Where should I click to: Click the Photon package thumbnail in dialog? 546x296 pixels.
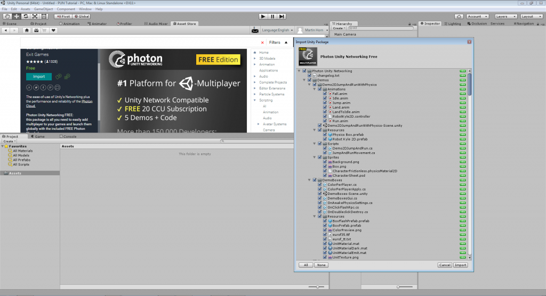point(308,56)
